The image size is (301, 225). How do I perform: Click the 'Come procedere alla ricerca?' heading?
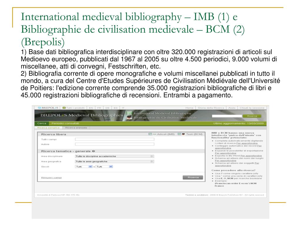pos(233,170)
